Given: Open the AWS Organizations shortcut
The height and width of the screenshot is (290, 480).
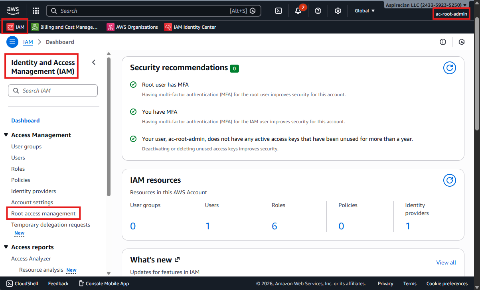Looking at the screenshot, I should [132, 27].
